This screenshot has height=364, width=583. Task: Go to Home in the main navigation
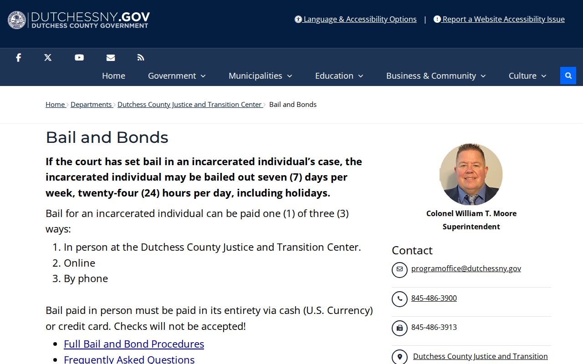[x=113, y=76]
